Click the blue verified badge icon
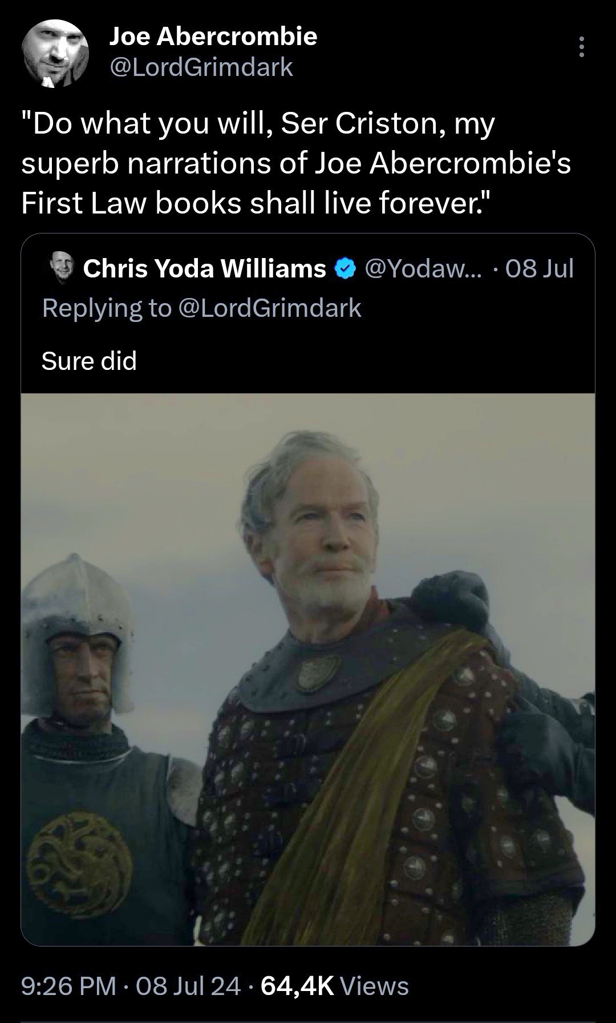The width and height of the screenshot is (616, 1023). point(346,268)
